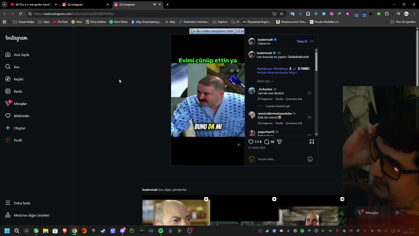Like remzicakirmusicyoutube's comment
Screen dimensions: 419x236
(x=309, y=117)
